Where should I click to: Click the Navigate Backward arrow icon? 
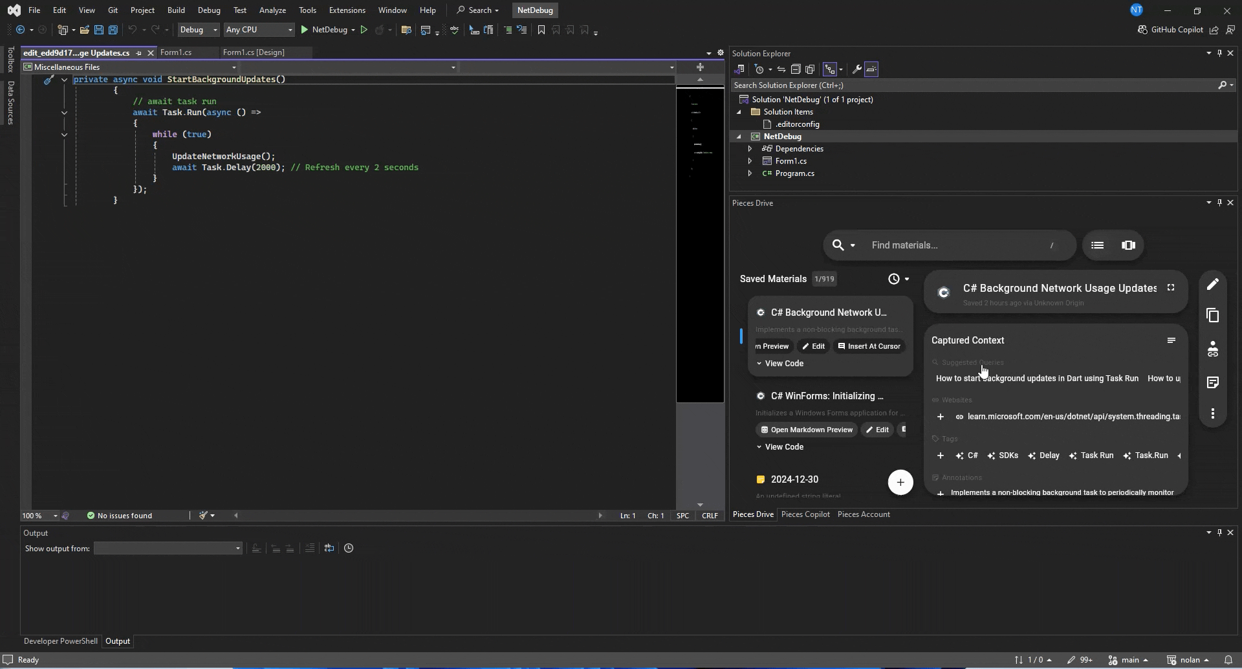(x=21, y=30)
